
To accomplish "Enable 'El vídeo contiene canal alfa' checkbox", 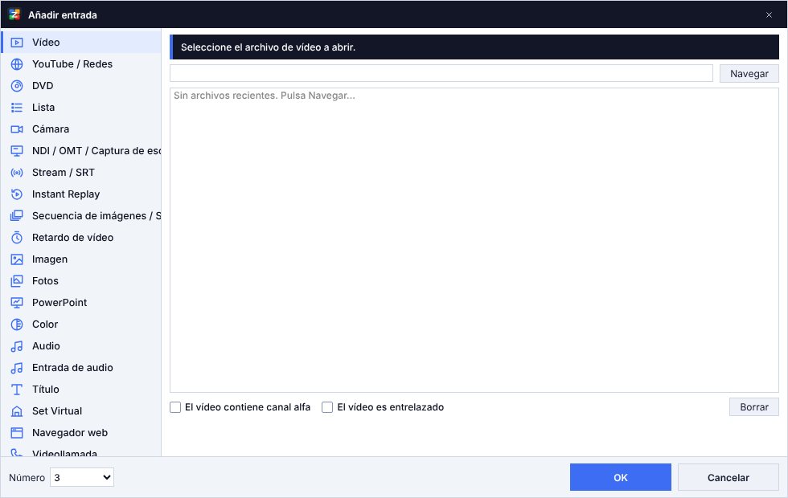I will (x=175, y=407).
